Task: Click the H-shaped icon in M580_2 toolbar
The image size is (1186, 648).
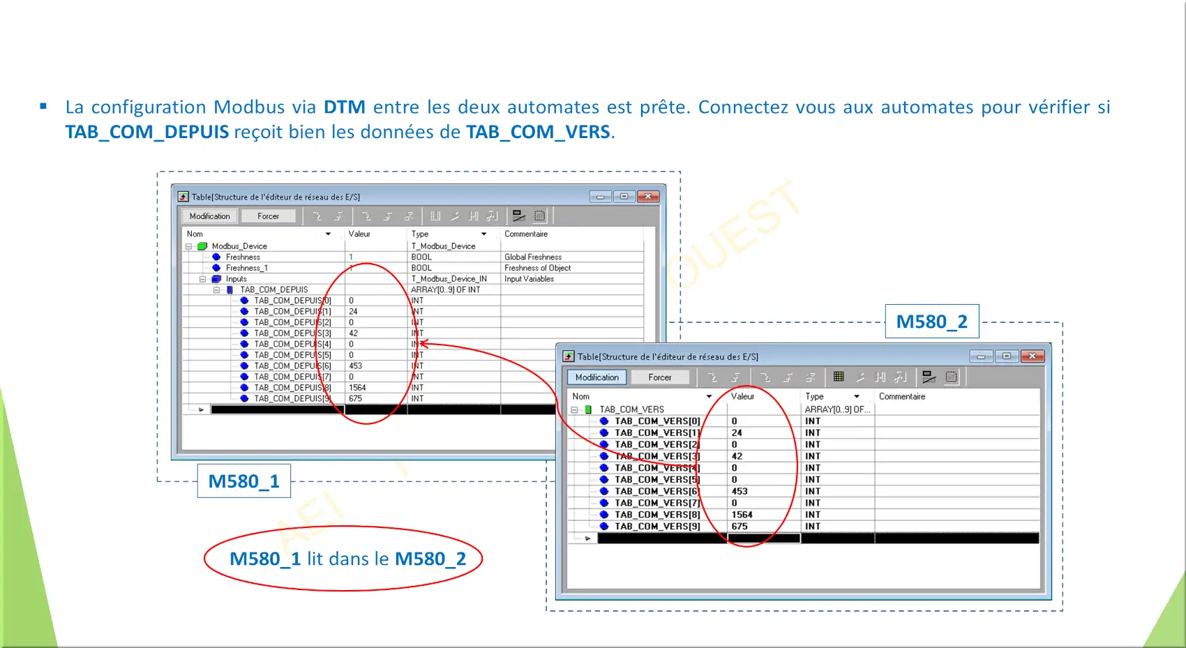Action: coord(880,377)
